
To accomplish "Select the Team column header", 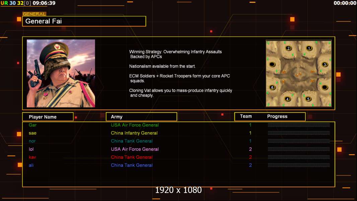I will (x=246, y=116).
